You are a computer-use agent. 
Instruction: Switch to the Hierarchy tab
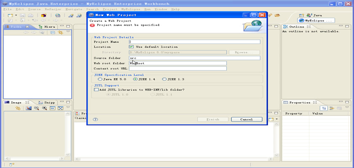point(47,26)
